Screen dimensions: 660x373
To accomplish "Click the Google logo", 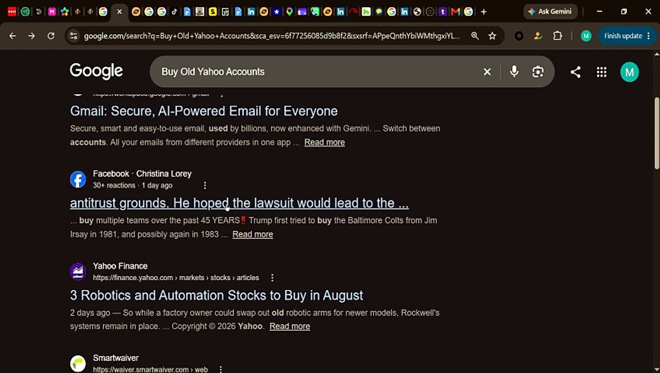I will [x=97, y=71].
